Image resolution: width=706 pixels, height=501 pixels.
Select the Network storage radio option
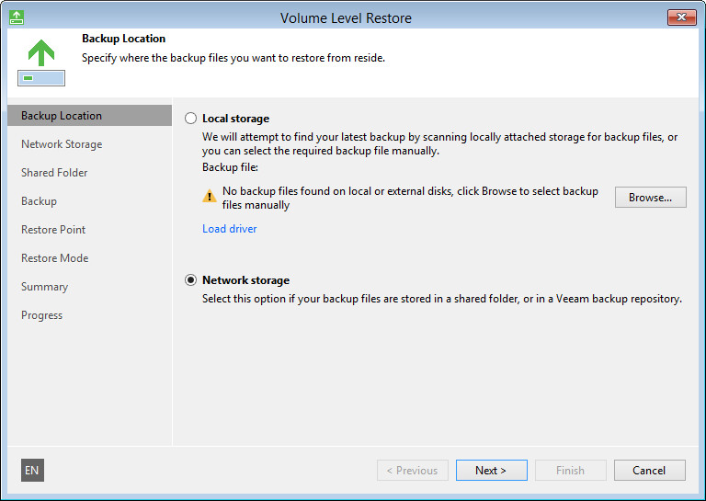tap(191, 280)
